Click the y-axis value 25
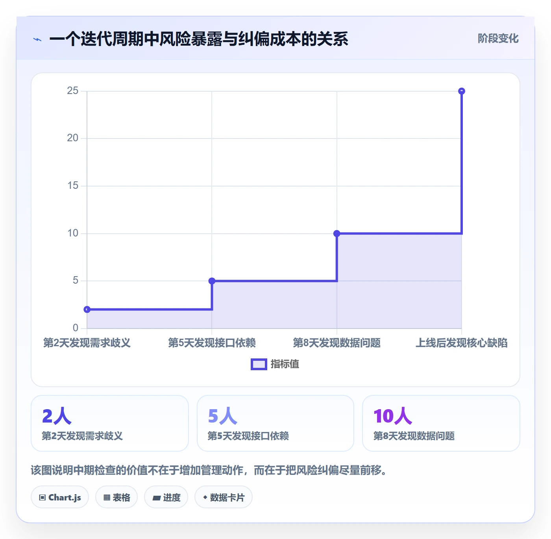This screenshot has height=539, width=551. [x=73, y=91]
